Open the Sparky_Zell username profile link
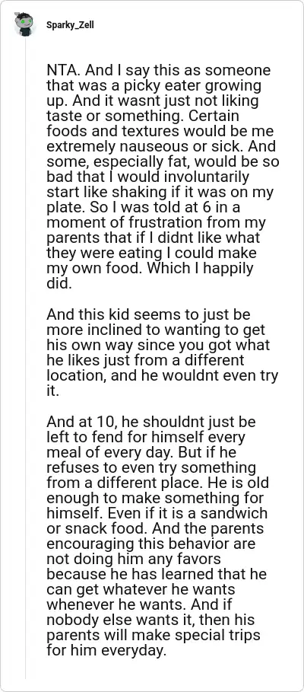 (70, 25)
